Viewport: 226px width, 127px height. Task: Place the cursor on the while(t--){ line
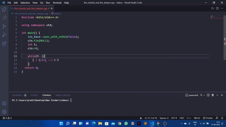pos(36,56)
